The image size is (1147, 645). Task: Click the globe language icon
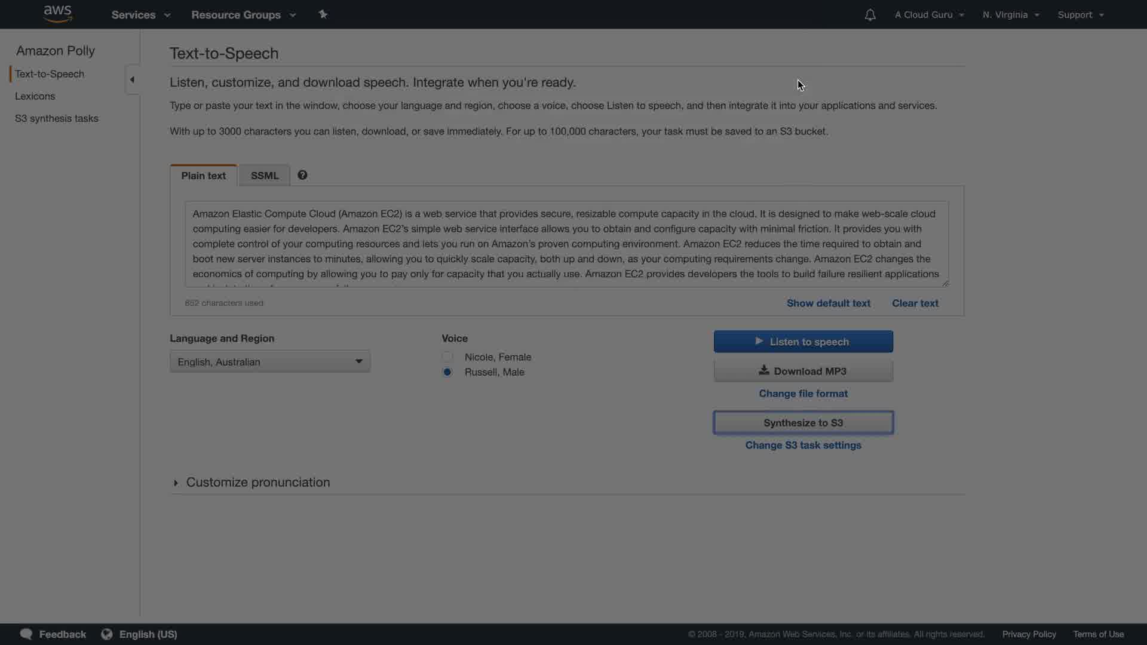coord(106,634)
